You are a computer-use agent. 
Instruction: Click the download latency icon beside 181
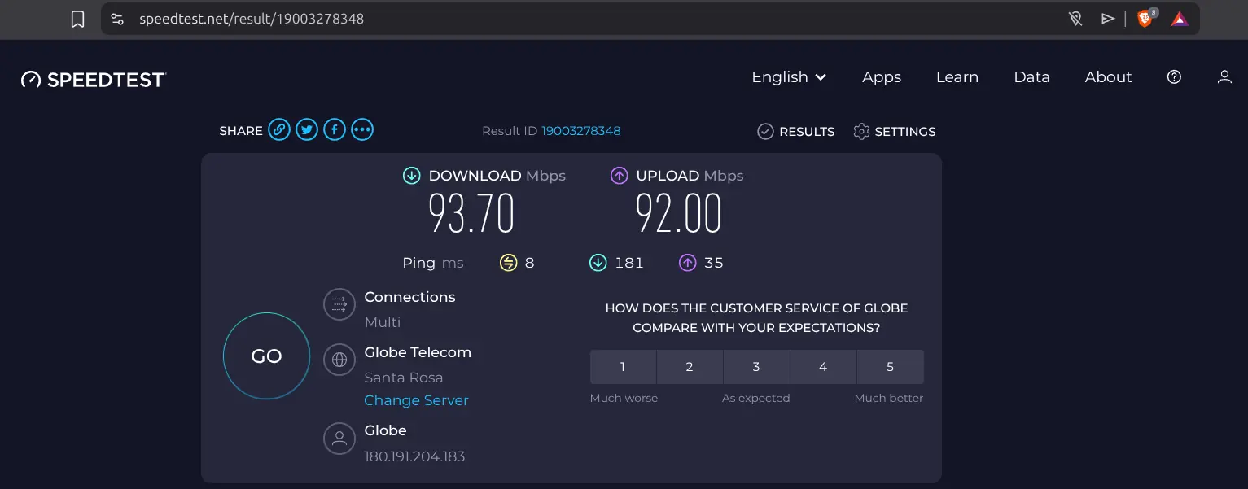598,262
